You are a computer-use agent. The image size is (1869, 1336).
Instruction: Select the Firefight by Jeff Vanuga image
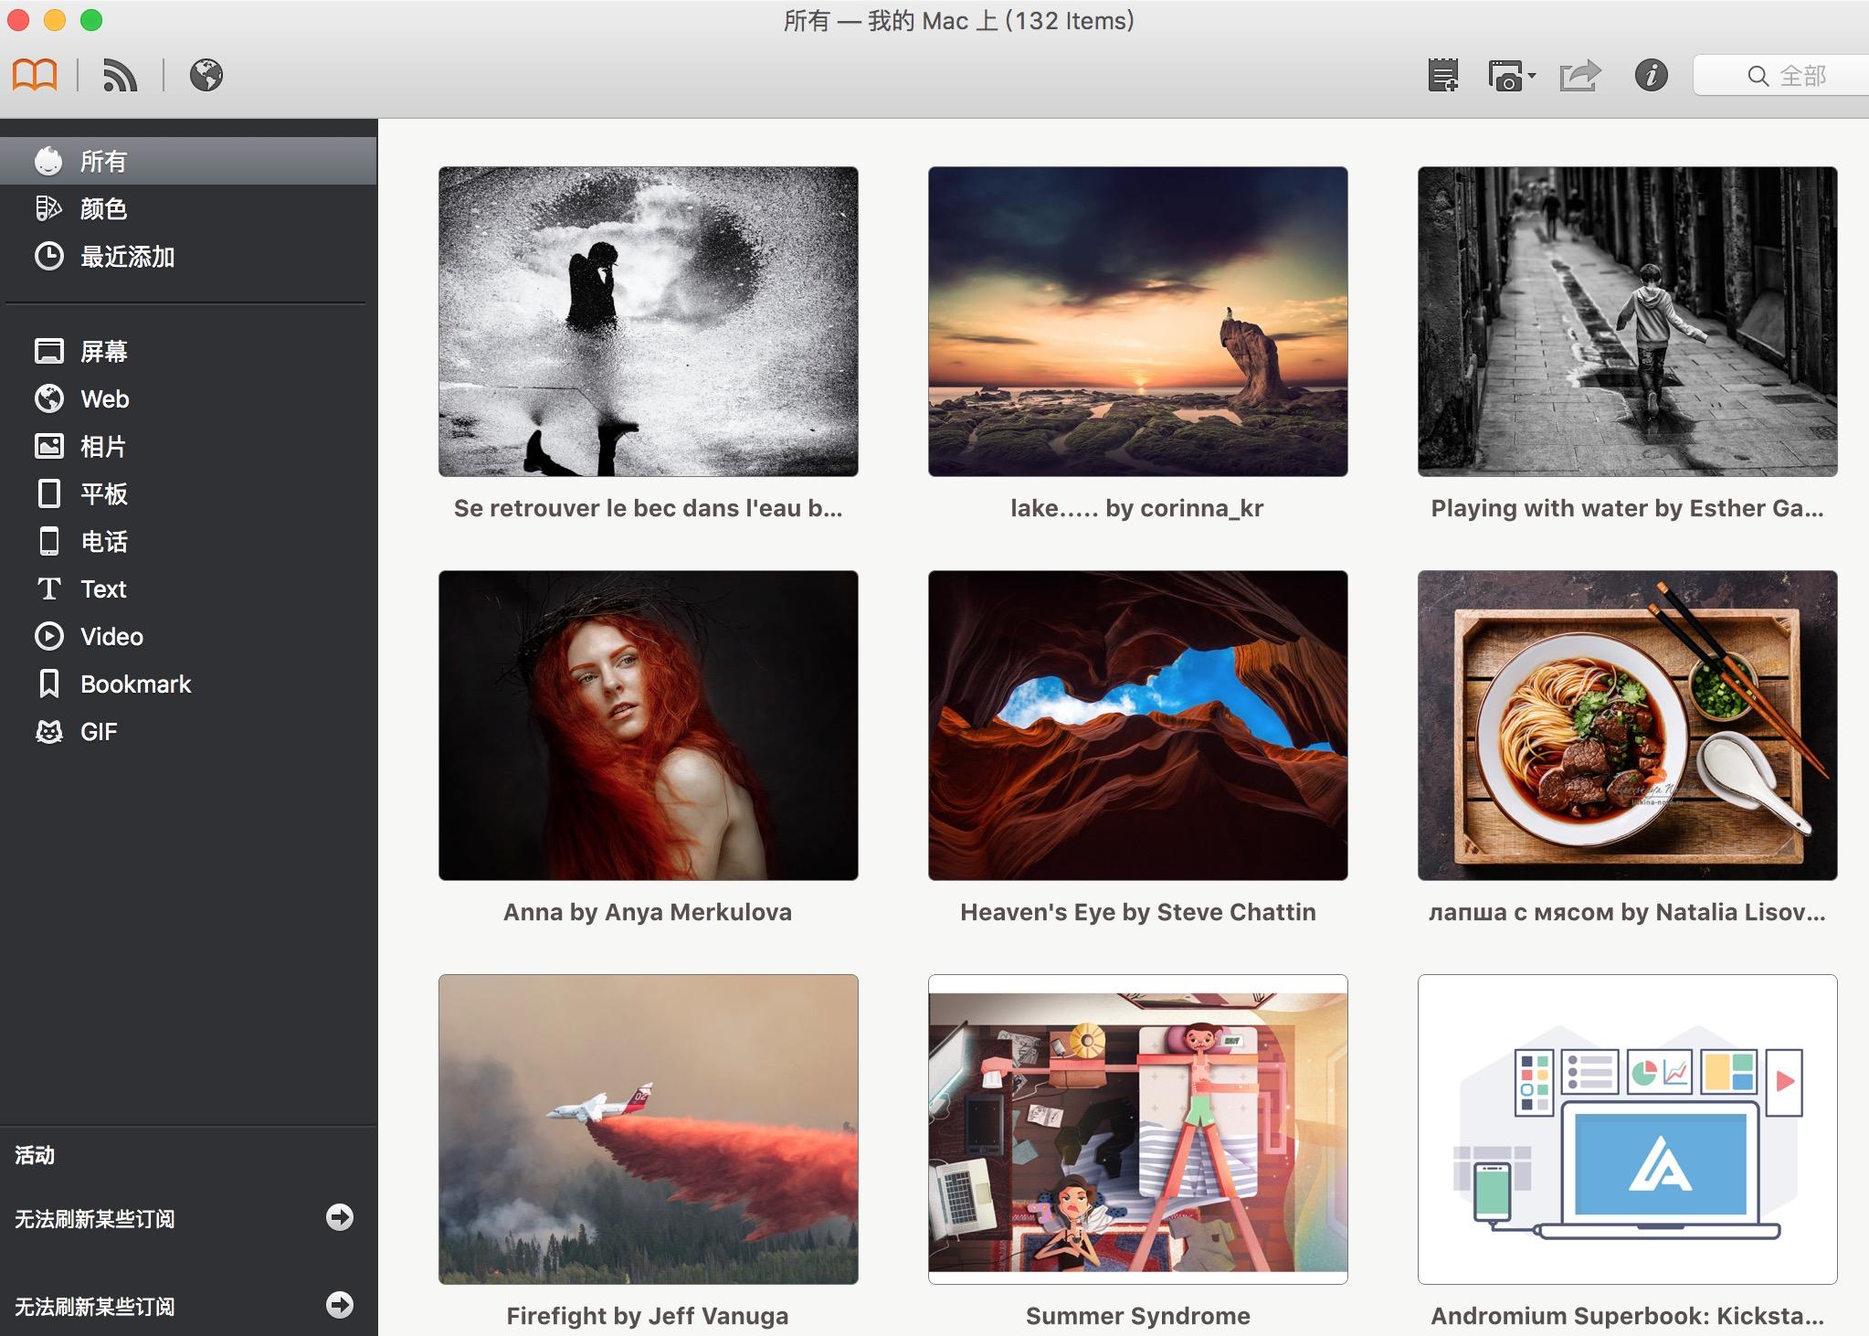[648, 1129]
